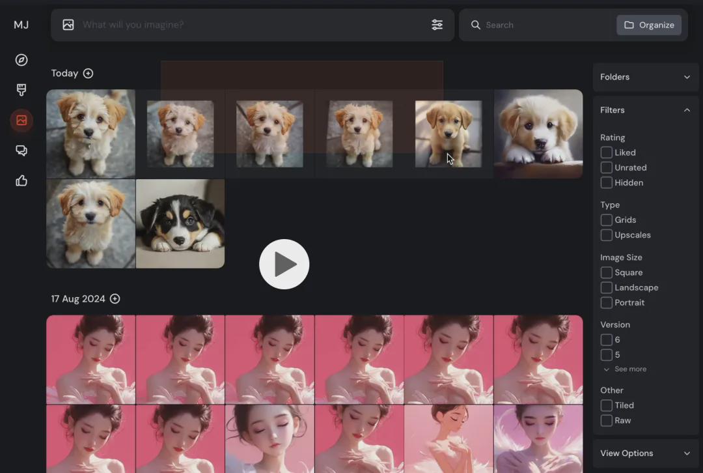Select the golden retriever puppy thumbnail
This screenshot has height=473, width=703.
coord(448,134)
